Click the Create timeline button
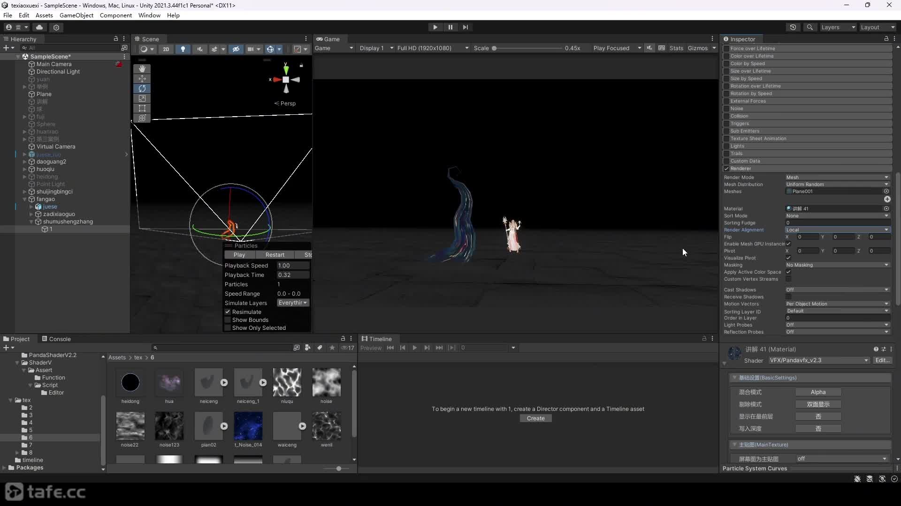The width and height of the screenshot is (901, 506). coord(536,418)
